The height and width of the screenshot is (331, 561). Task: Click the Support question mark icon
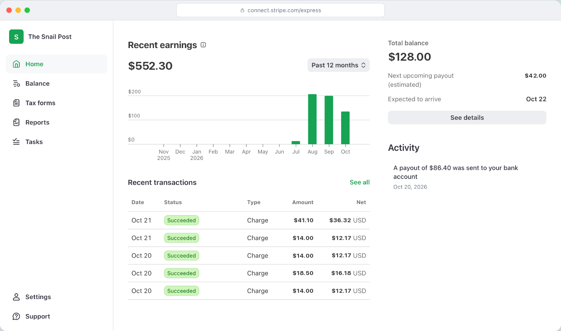(x=16, y=316)
